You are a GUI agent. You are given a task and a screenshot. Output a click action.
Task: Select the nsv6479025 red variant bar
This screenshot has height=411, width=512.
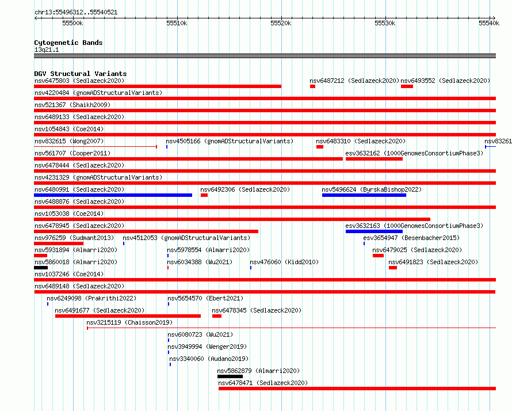point(378,256)
